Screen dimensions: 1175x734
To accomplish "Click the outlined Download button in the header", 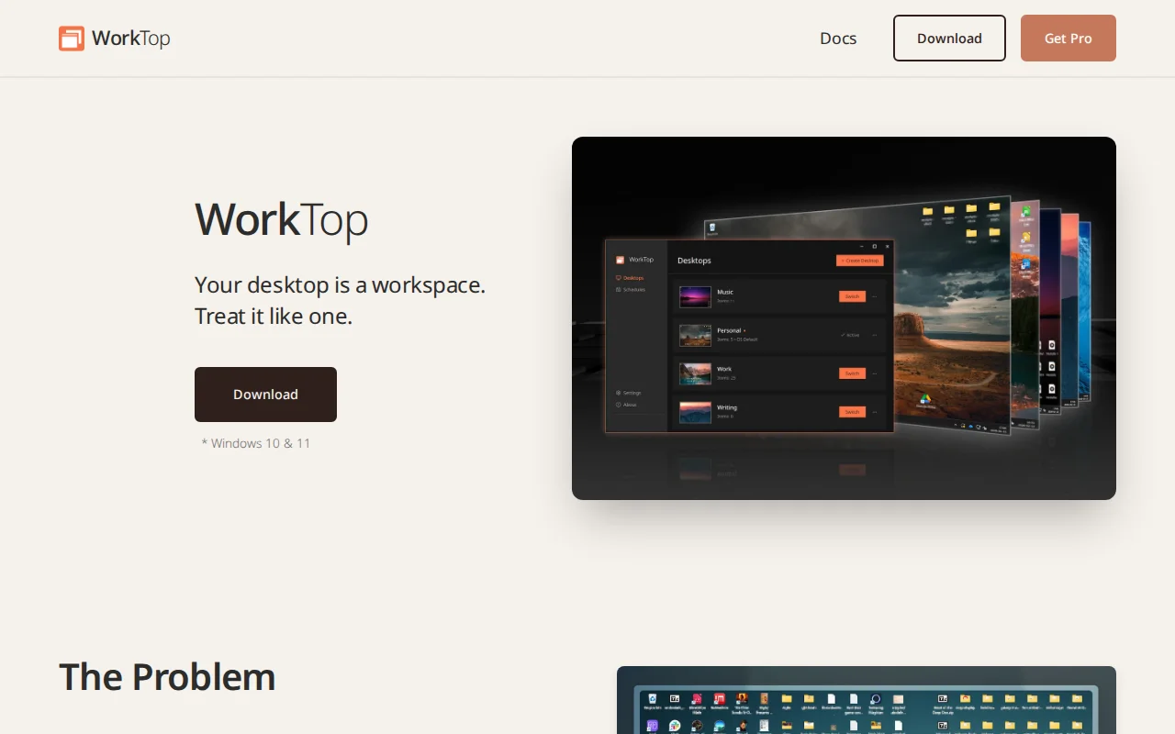I will (x=949, y=39).
